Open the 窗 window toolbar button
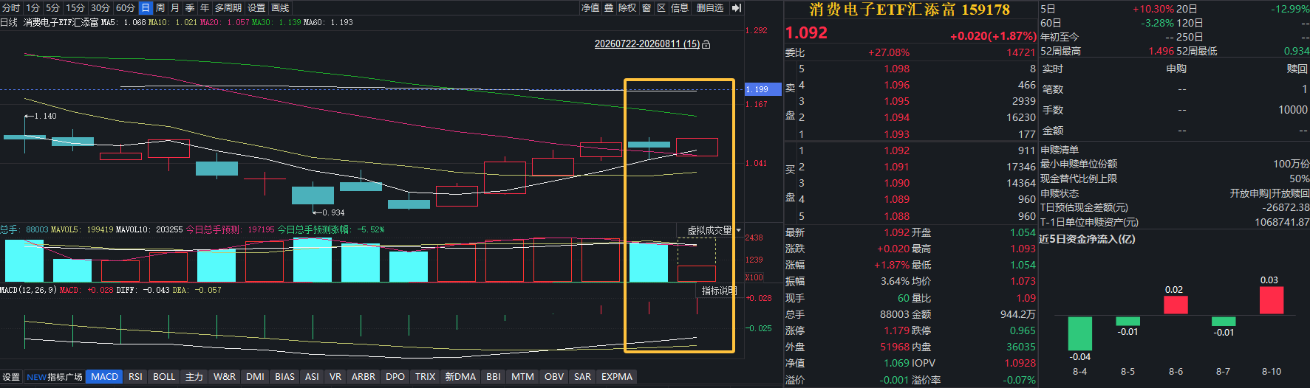Viewport: 1310px width, 388px height. 647,7
